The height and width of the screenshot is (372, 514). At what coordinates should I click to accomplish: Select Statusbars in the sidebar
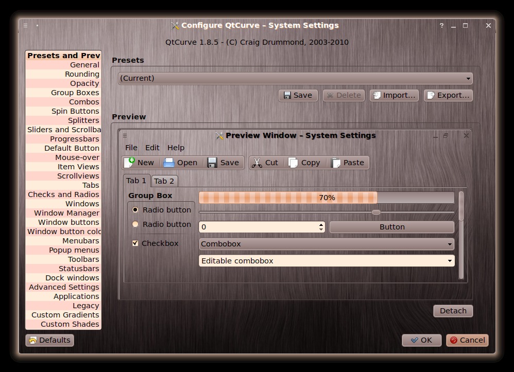tap(63, 268)
